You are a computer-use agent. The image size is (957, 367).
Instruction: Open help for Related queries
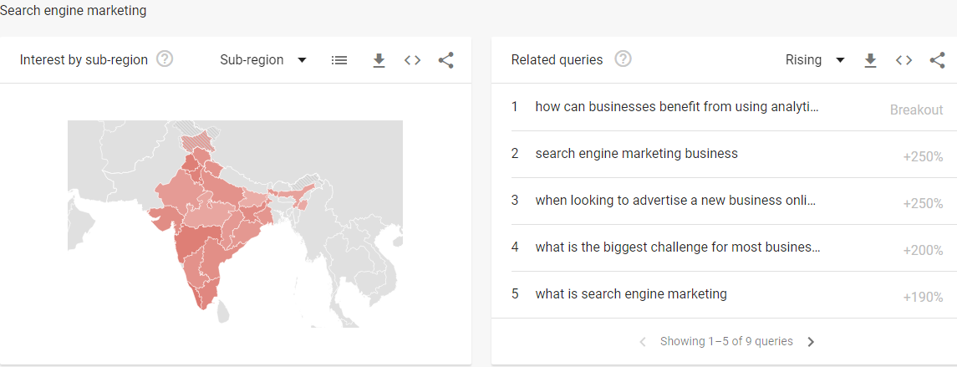click(624, 59)
